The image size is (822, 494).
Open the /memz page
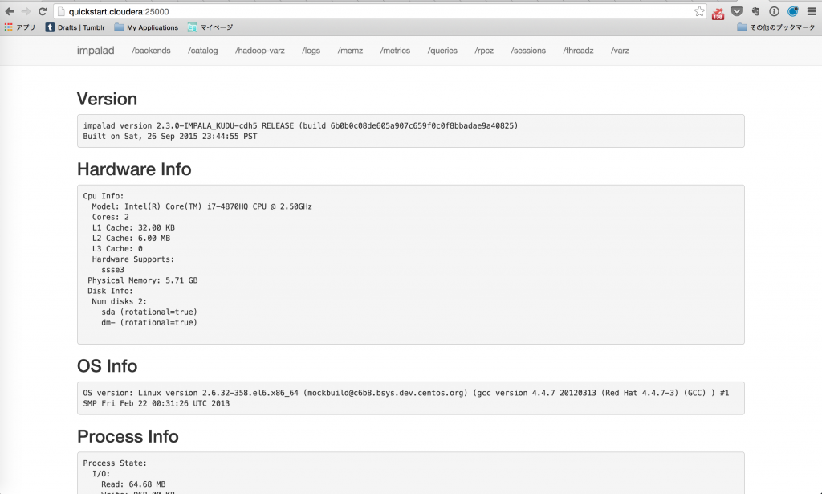[350, 51]
